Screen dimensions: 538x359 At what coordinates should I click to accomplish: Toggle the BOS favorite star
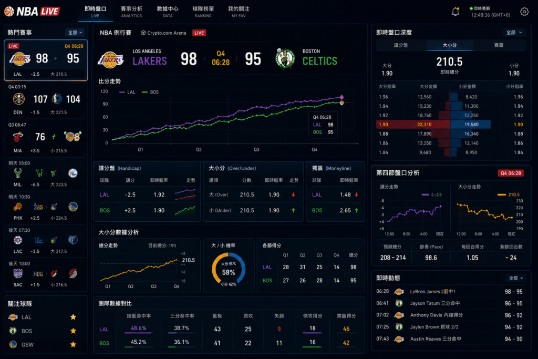[73, 331]
